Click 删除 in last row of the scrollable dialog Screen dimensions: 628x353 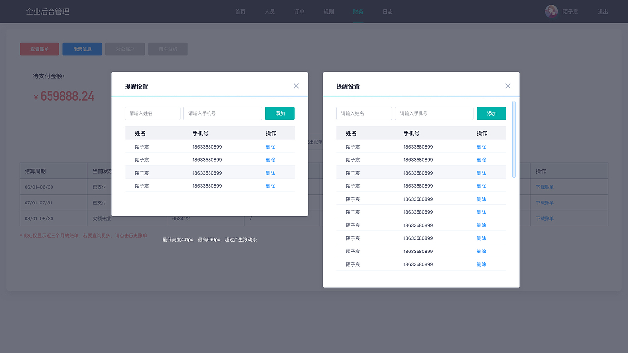point(481,264)
